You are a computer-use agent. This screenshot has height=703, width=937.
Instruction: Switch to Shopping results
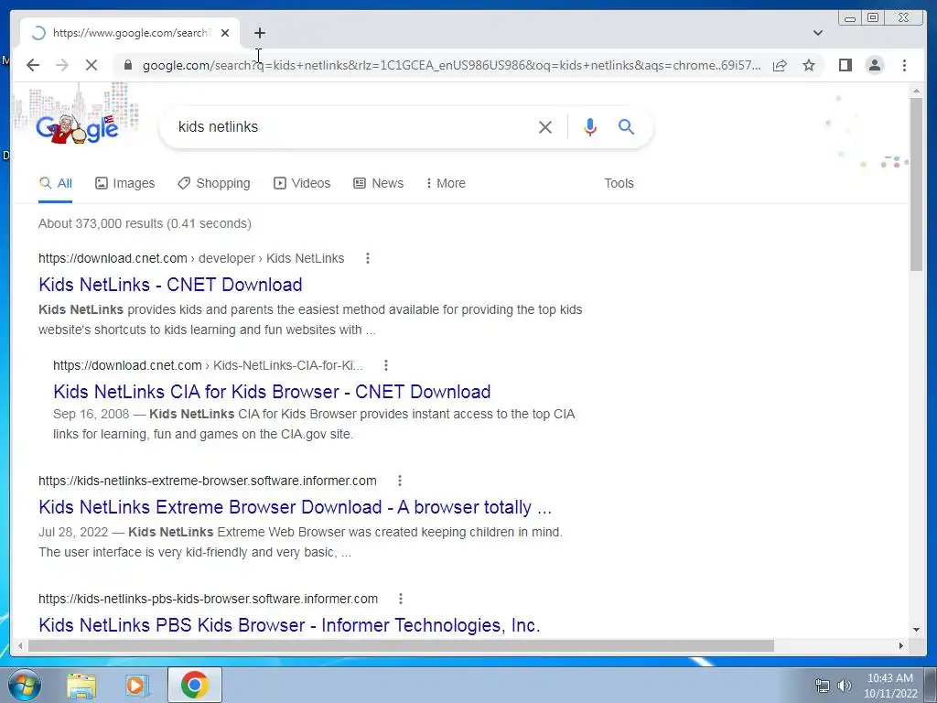pyautogui.click(x=214, y=183)
